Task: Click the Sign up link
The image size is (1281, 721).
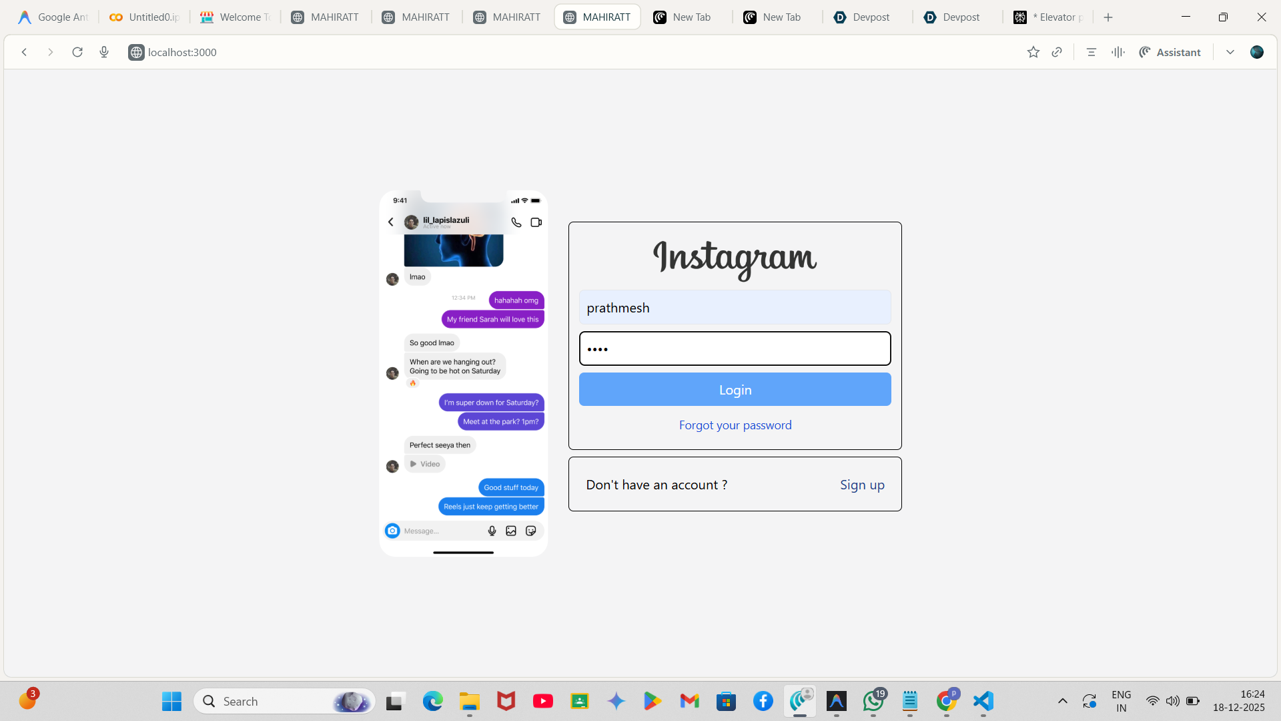Action: point(862,485)
